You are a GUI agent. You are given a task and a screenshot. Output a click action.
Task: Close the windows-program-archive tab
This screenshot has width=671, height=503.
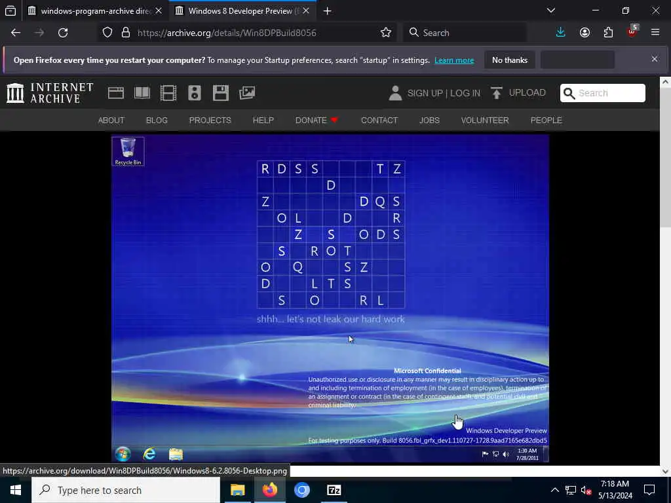[x=159, y=10]
